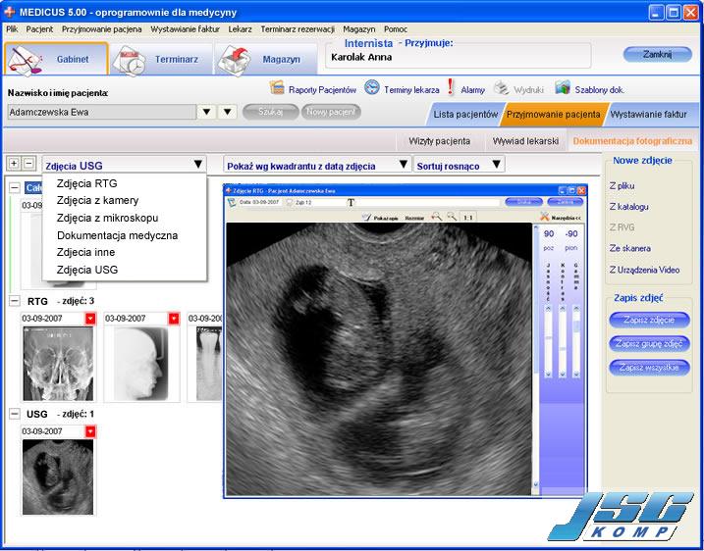Click the Pokaż opis notepad icon
Viewport: 704px width, 551px height.
366,218
